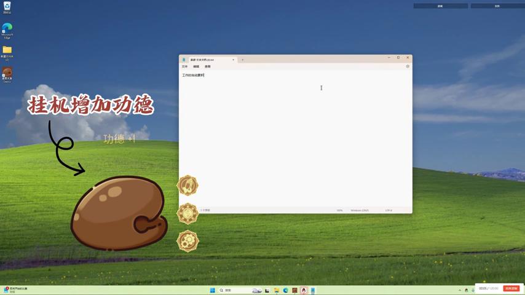Minimize the Notepad window

[x=389, y=58]
